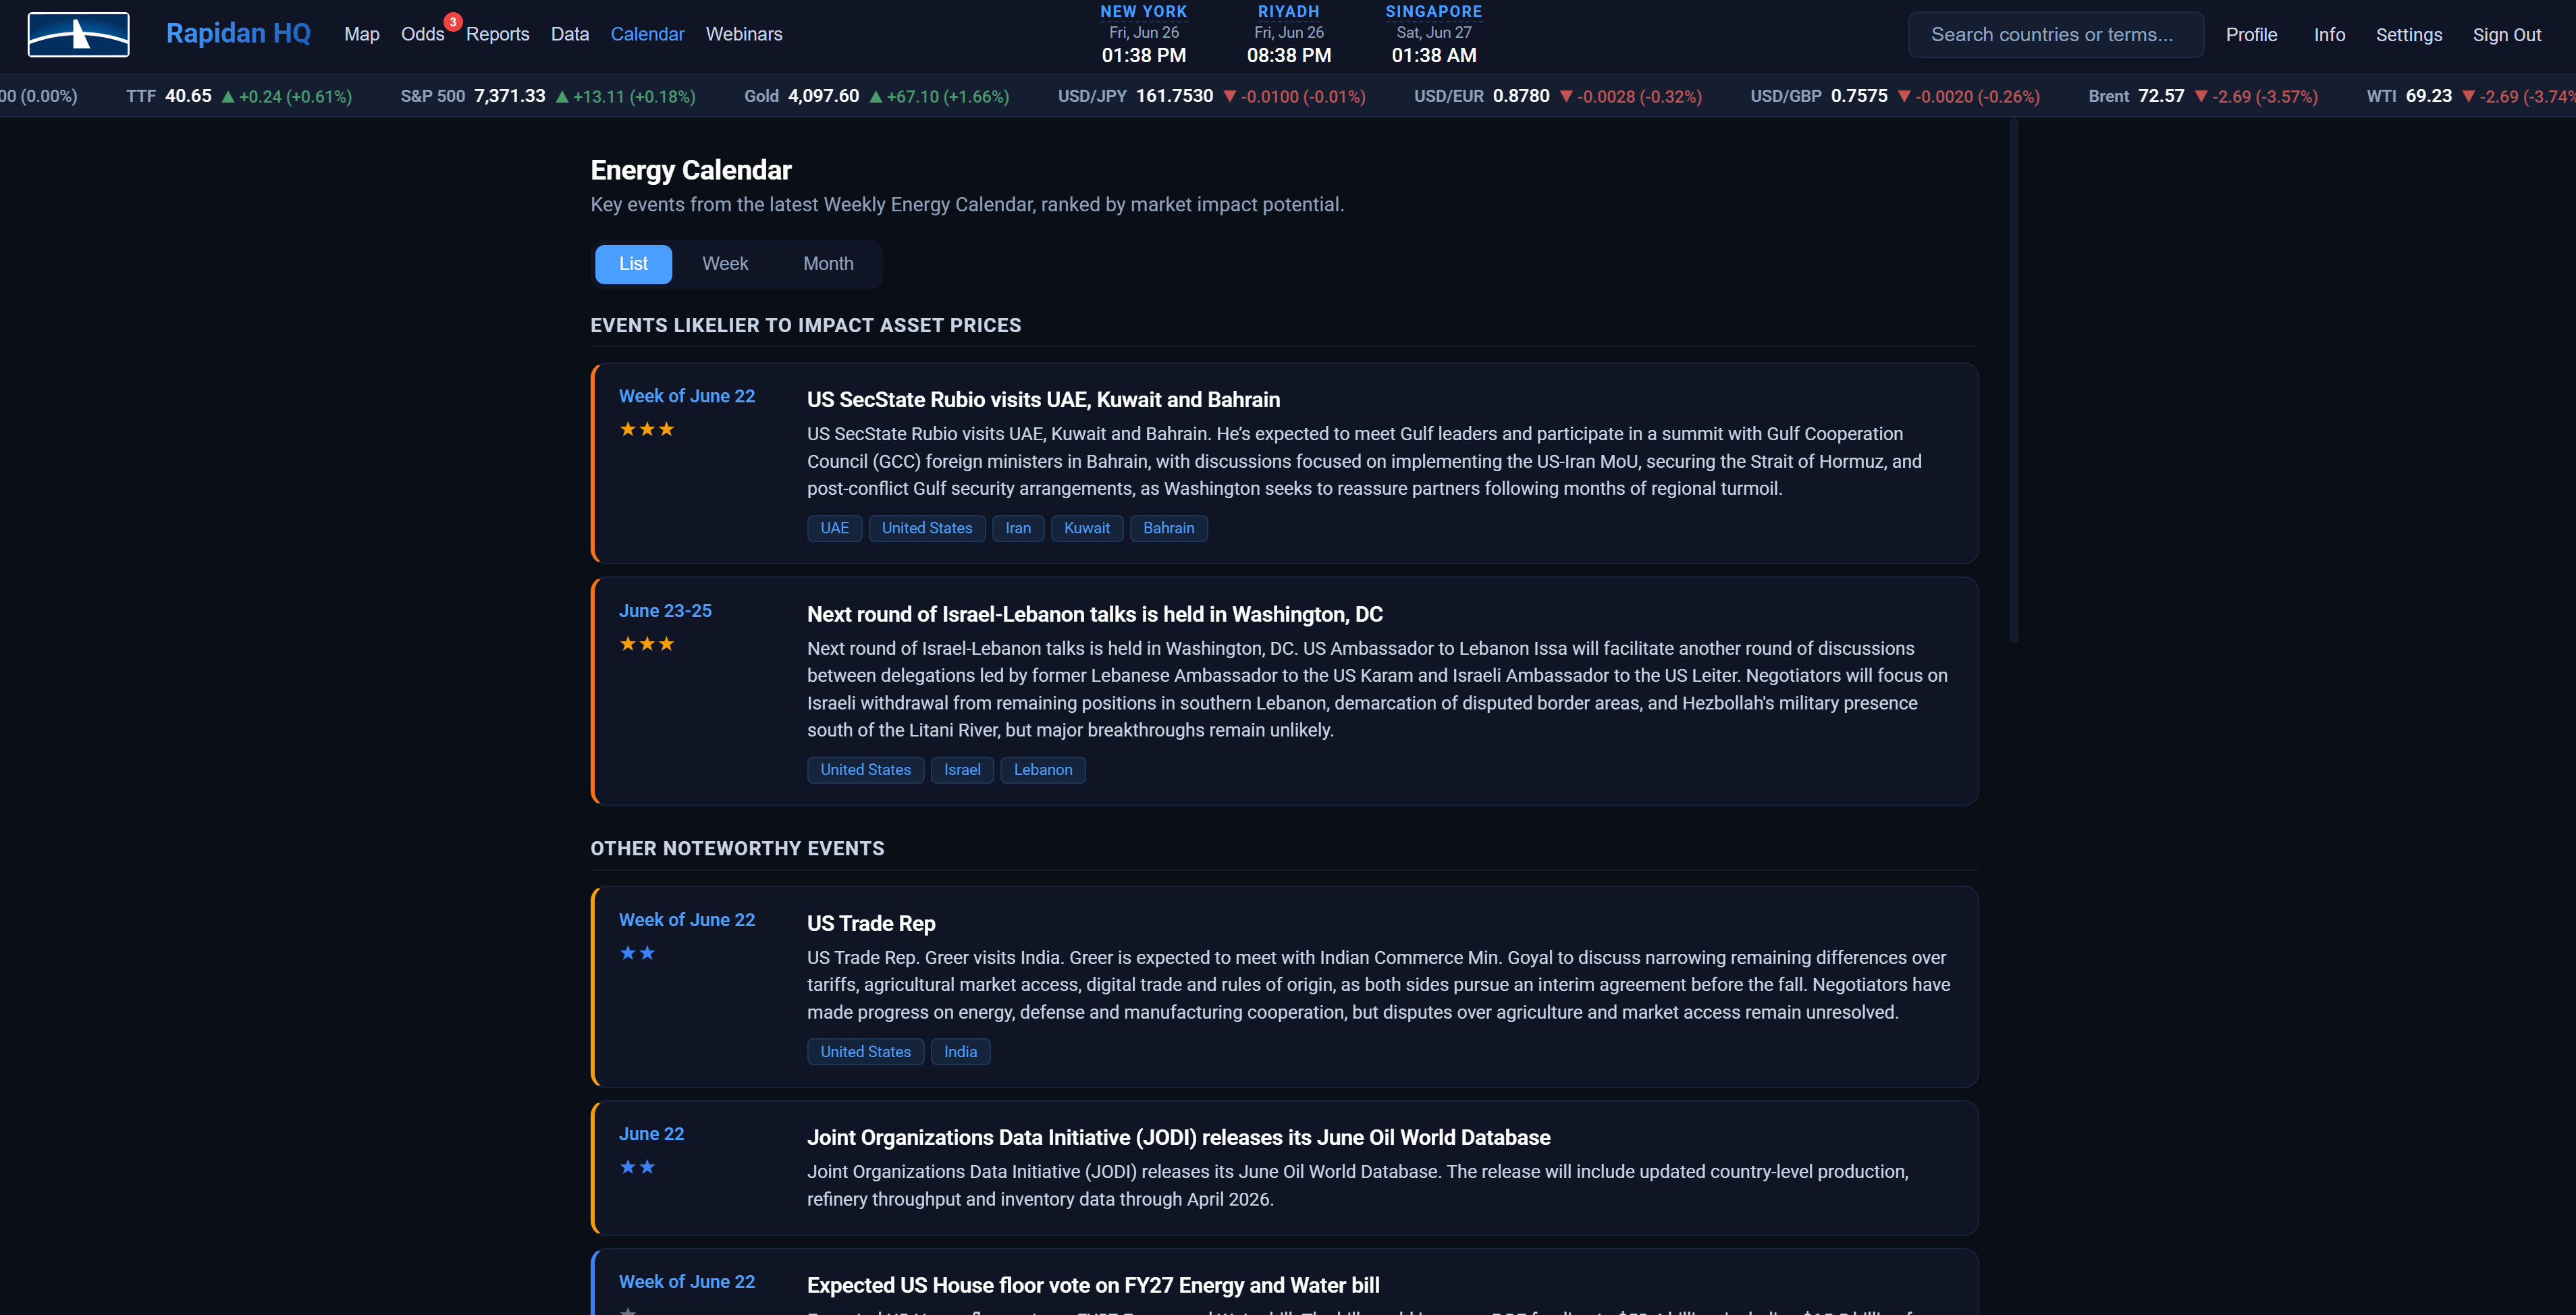This screenshot has width=2576, height=1315.
Task: Click the three-star rating on June 23-25 event
Action: tap(647, 644)
